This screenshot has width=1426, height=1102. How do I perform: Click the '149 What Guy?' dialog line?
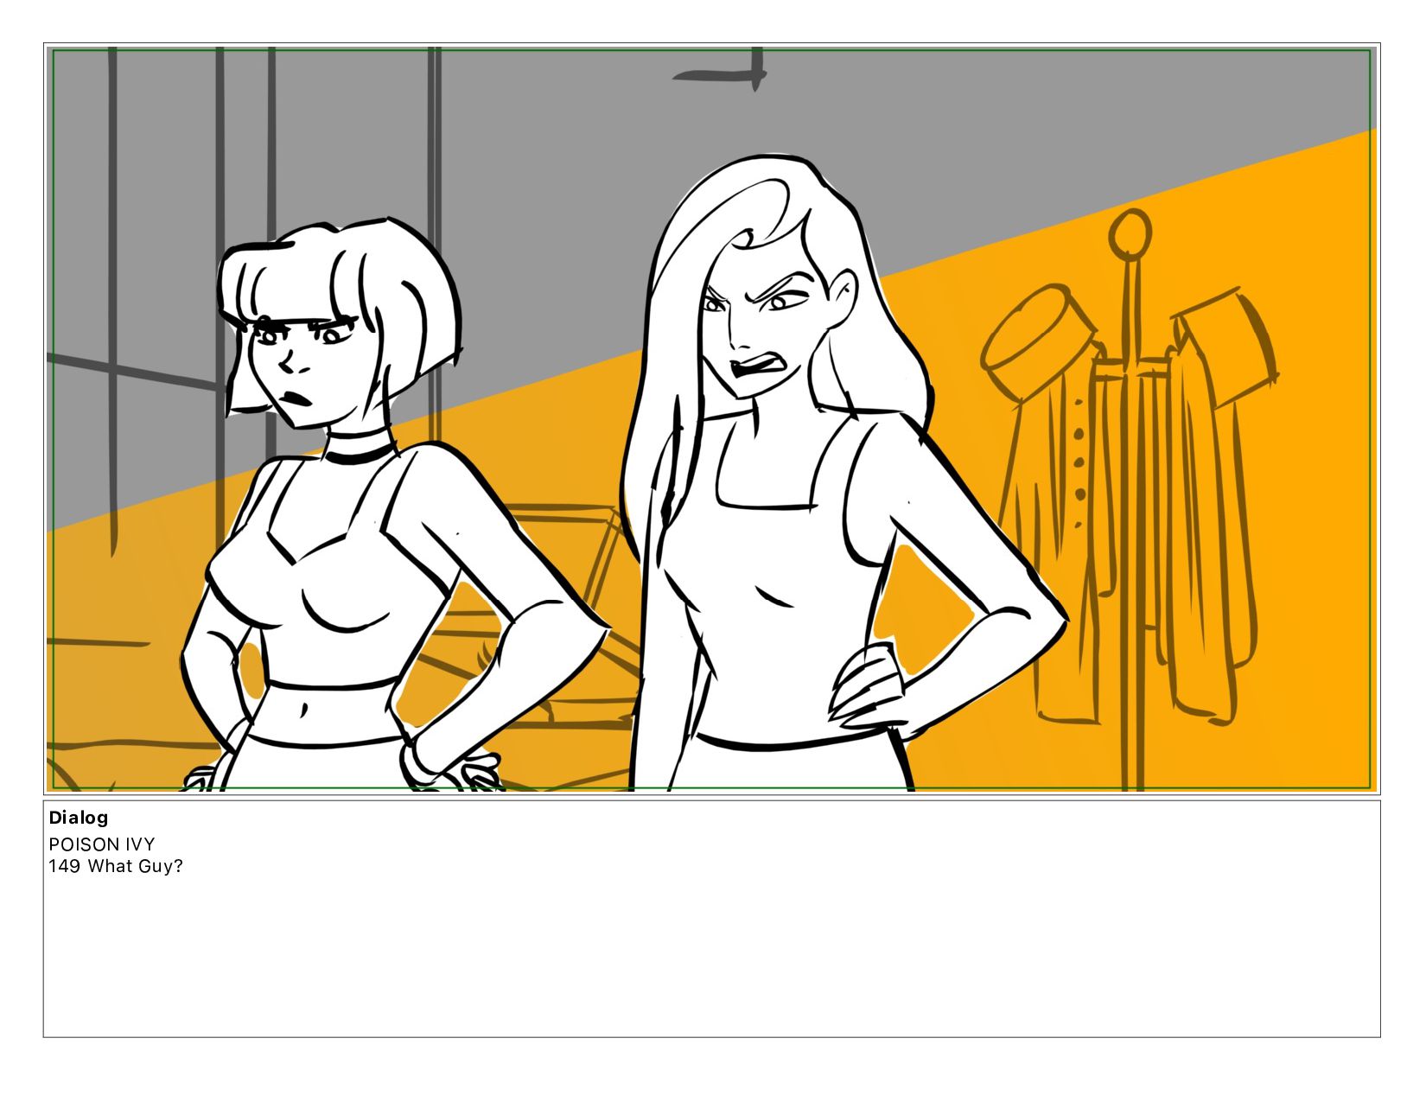[116, 866]
